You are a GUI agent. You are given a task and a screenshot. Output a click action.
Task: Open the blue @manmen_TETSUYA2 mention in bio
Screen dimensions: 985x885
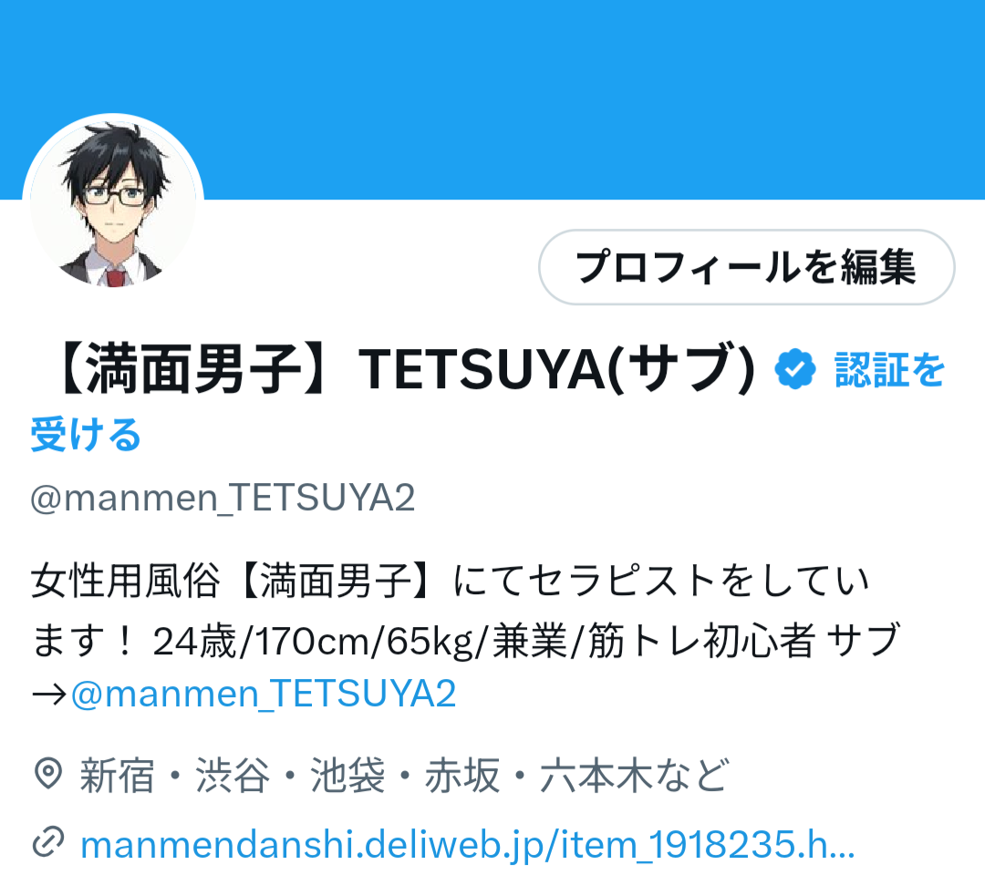click(x=264, y=695)
